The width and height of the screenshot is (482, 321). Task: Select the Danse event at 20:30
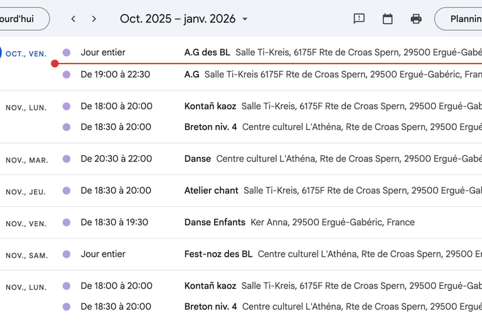pos(198,159)
